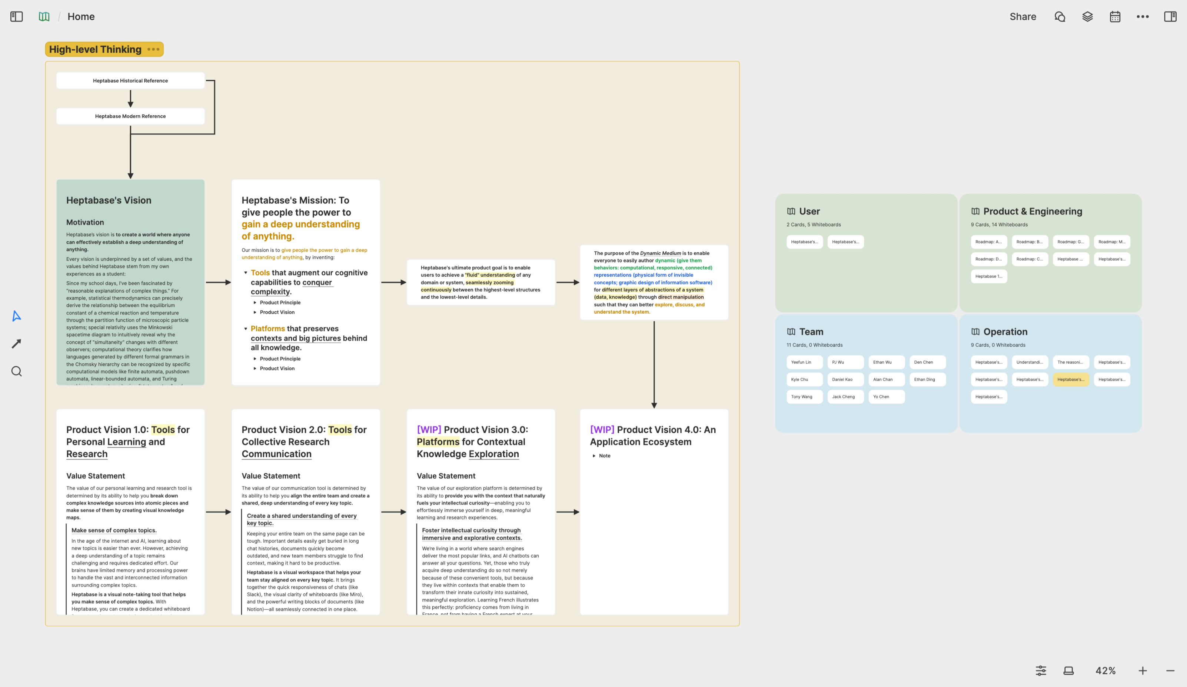The width and height of the screenshot is (1187, 687).
Task: Open the layers stack icon in top bar
Action: pos(1088,16)
